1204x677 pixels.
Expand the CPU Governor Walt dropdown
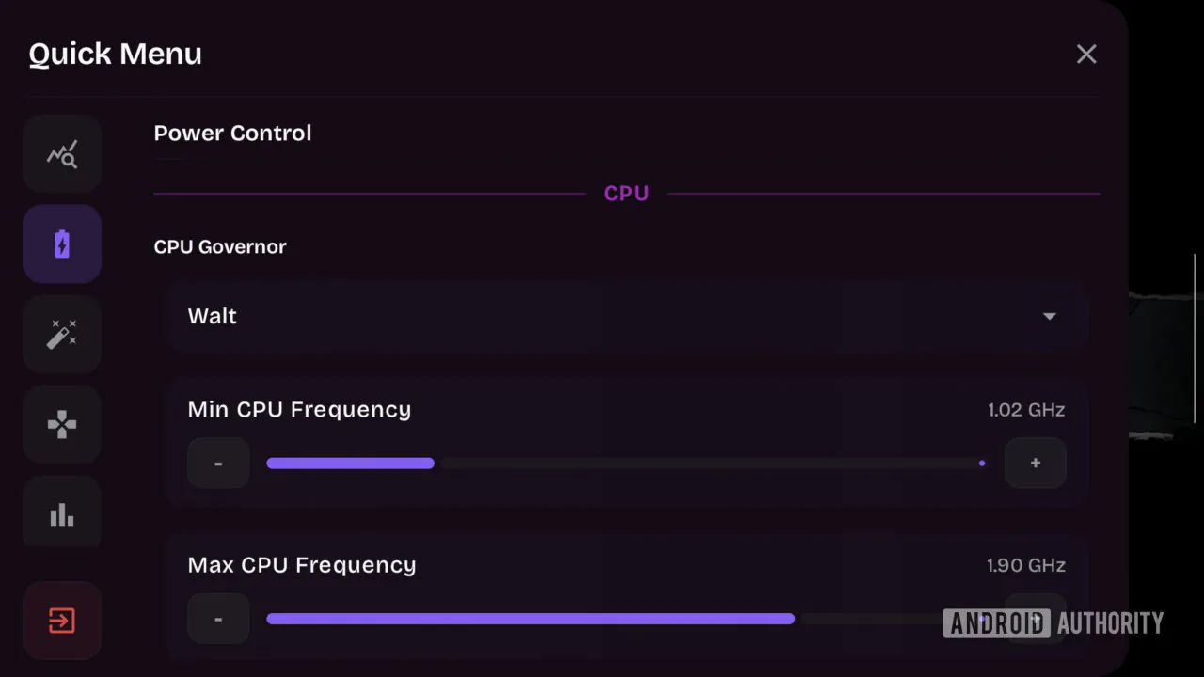pos(628,317)
